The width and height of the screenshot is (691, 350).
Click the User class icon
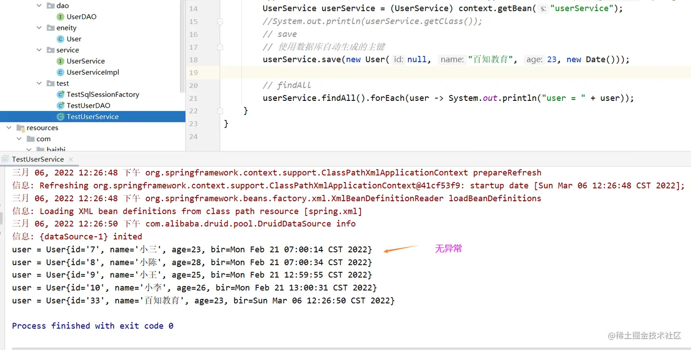tap(60, 39)
